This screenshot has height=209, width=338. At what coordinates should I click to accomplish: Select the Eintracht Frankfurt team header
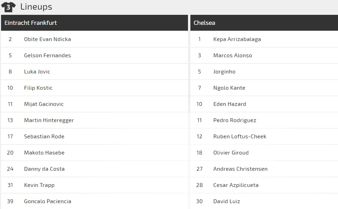coord(31,23)
